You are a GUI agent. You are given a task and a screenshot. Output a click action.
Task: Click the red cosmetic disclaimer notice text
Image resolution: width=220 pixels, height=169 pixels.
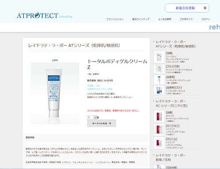pyautogui.click(x=113, y=111)
